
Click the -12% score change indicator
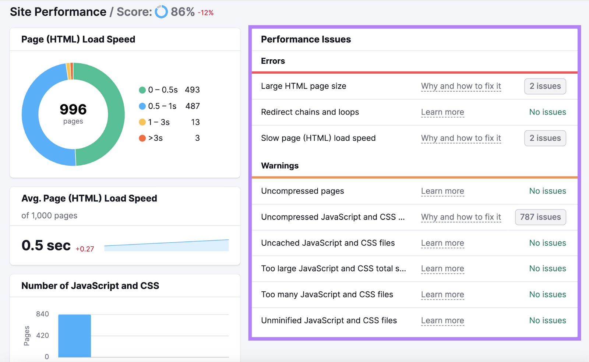(x=205, y=12)
